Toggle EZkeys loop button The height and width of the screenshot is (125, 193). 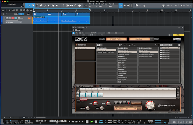click(116, 103)
